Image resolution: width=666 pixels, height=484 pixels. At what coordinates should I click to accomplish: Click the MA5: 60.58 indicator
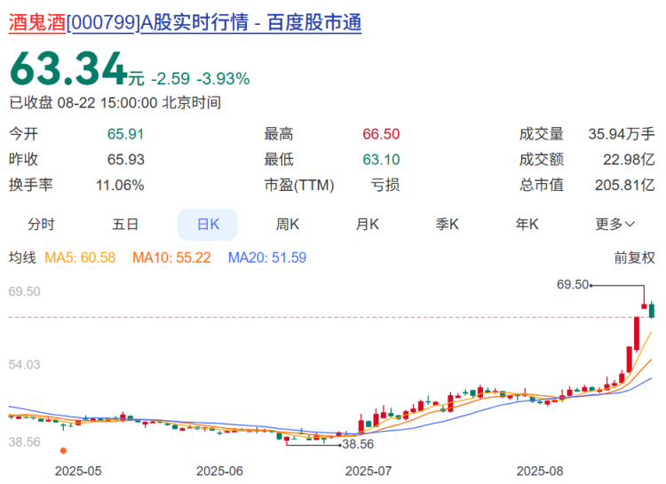[80, 258]
